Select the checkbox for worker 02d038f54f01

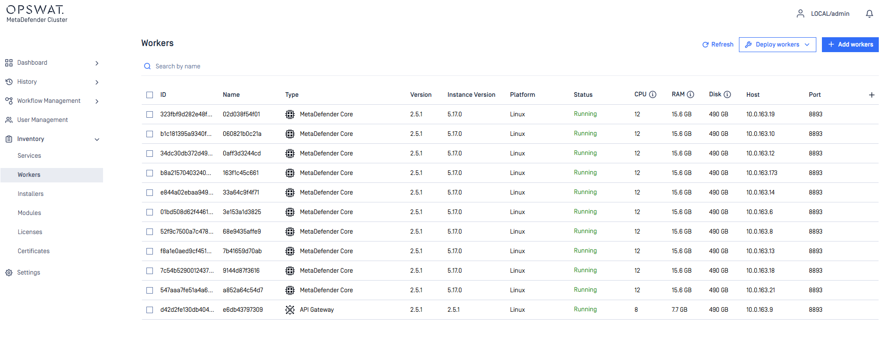tap(150, 114)
